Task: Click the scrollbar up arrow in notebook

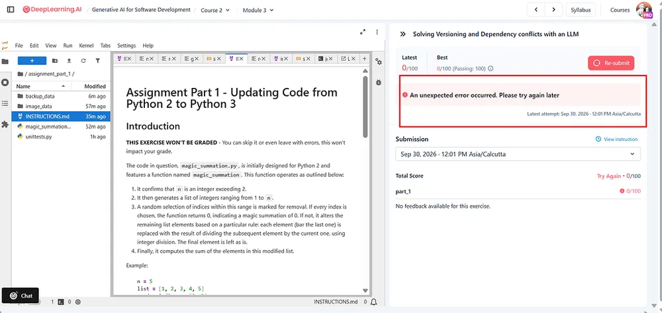Action: [365, 71]
